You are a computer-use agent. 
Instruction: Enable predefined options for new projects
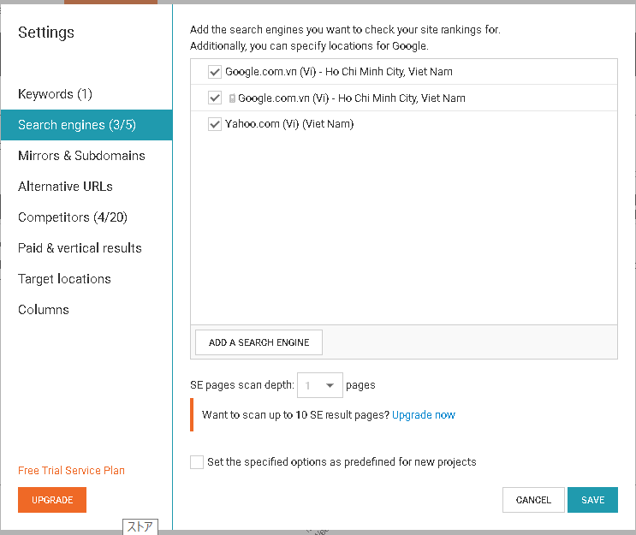coord(197,462)
